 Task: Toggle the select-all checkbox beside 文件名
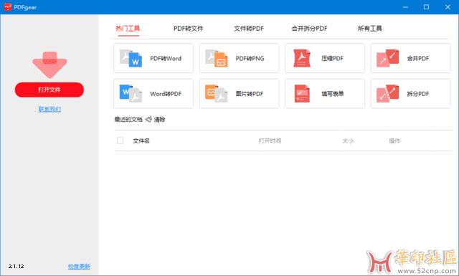tap(120, 141)
